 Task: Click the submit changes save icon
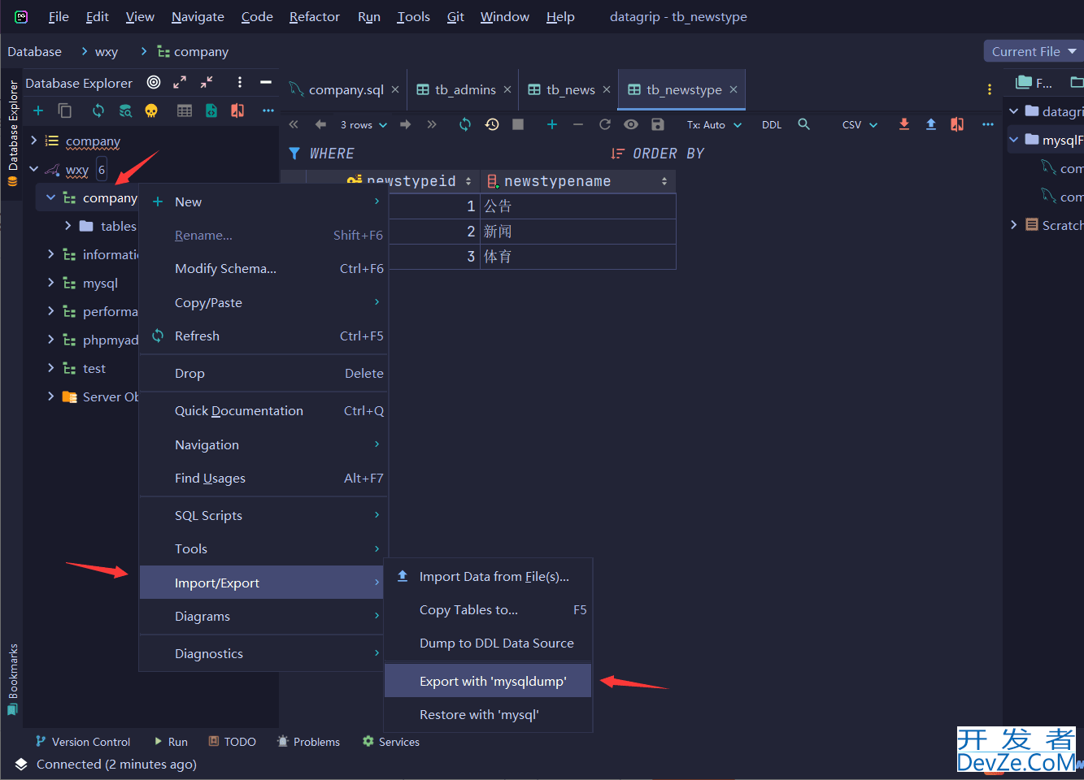(658, 124)
